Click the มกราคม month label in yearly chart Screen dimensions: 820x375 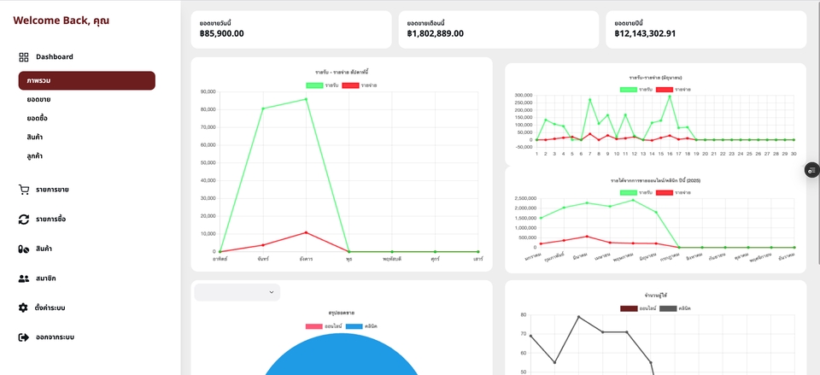[x=532, y=258]
